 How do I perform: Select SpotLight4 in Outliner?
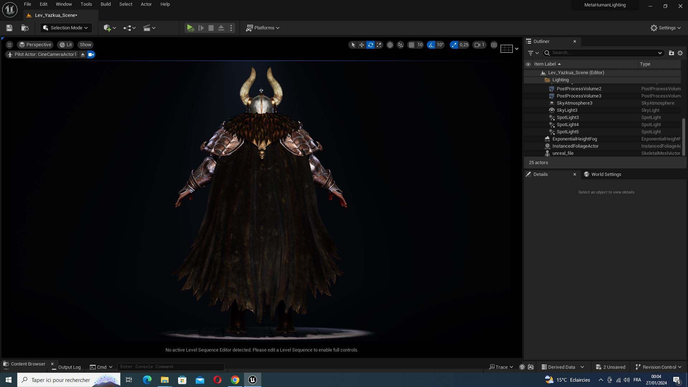602,125
